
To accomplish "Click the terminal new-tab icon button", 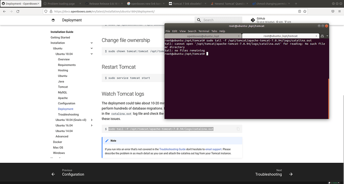I will tap(322, 36).
